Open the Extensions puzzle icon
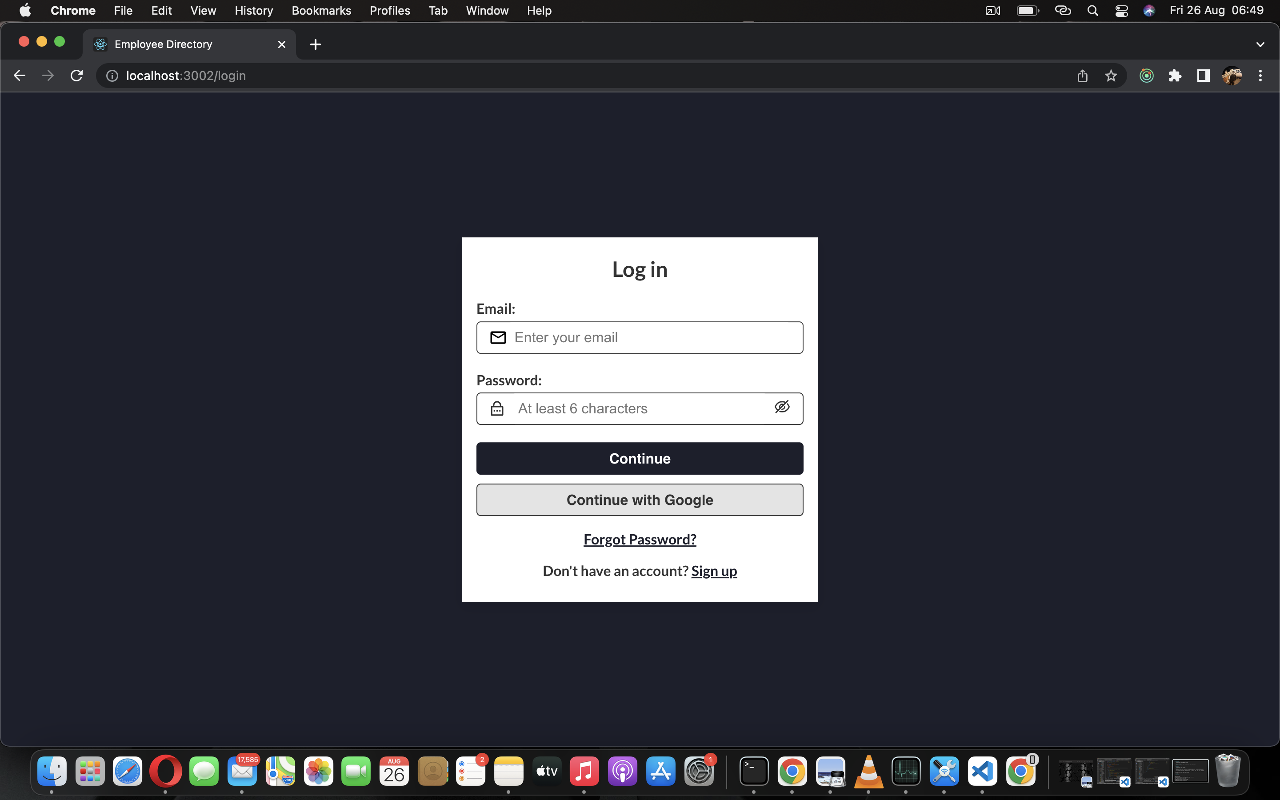The image size is (1280, 800). (x=1175, y=76)
